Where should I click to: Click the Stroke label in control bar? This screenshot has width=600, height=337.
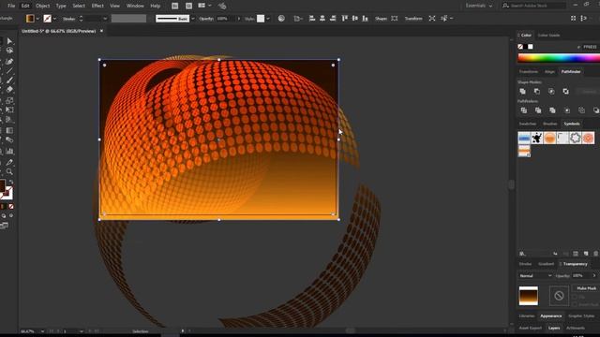coord(68,19)
